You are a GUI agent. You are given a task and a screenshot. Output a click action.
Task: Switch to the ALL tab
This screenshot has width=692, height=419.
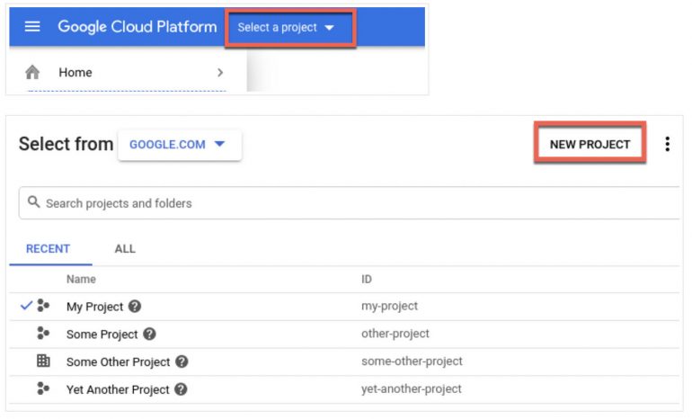click(x=125, y=248)
